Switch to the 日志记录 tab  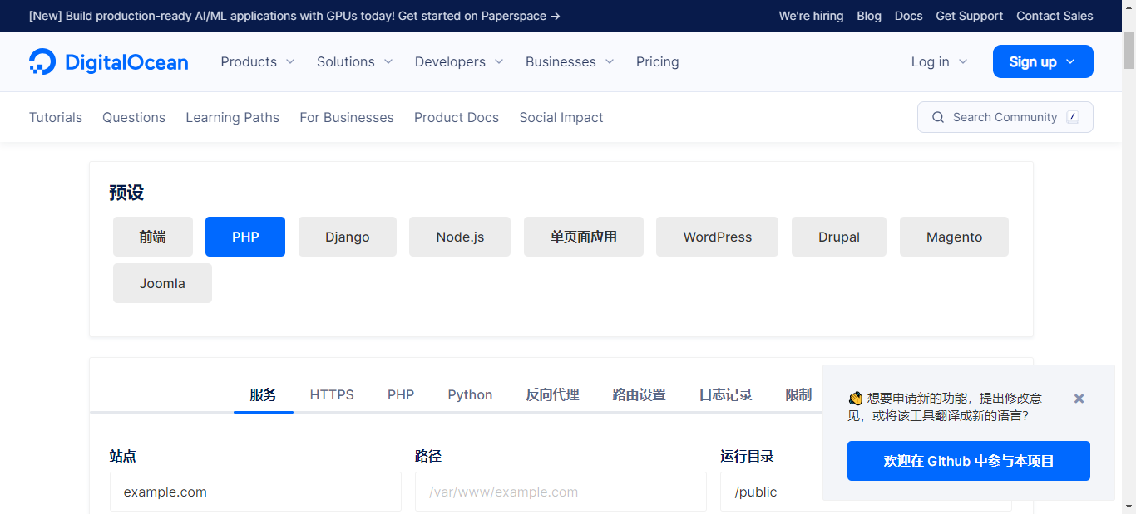point(725,394)
